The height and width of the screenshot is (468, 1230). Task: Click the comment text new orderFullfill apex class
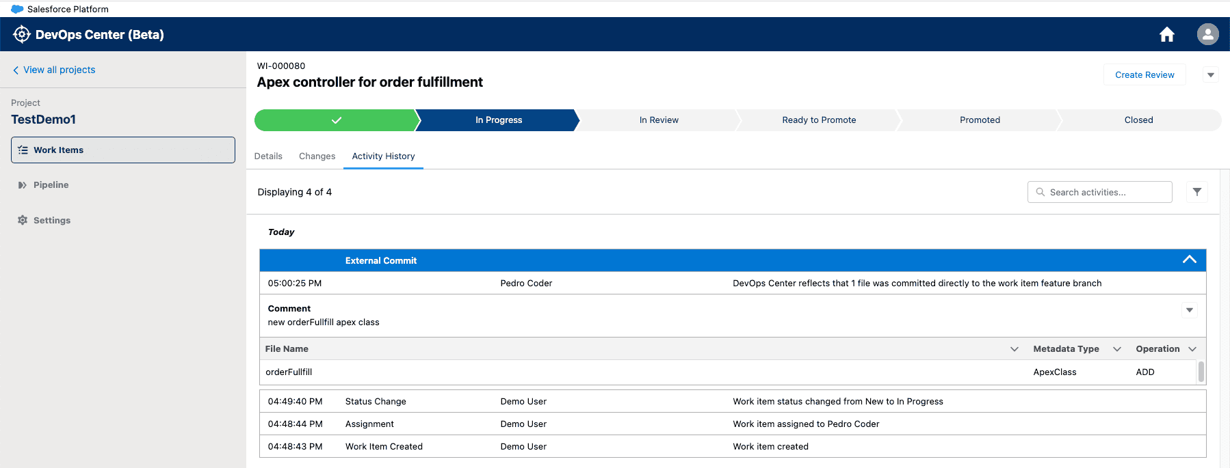(324, 322)
